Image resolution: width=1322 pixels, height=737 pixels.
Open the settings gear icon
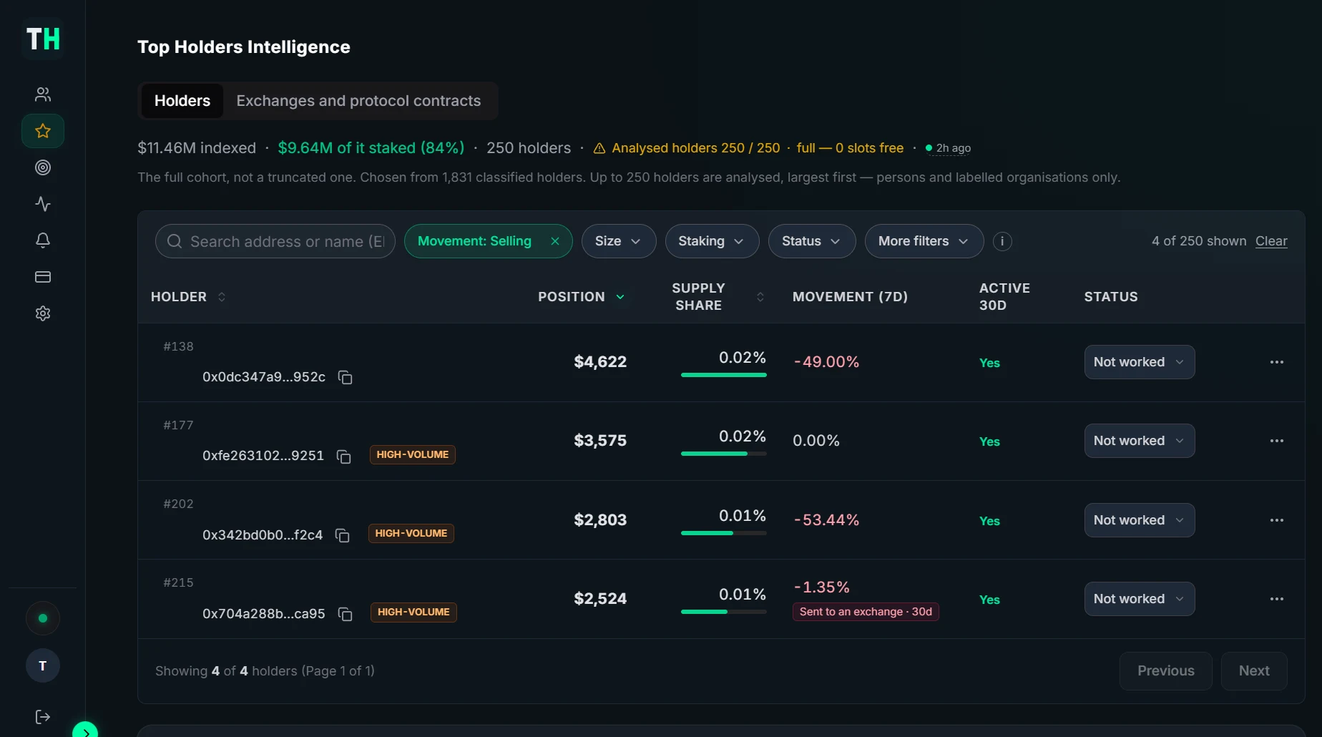[x=43, y=313]
